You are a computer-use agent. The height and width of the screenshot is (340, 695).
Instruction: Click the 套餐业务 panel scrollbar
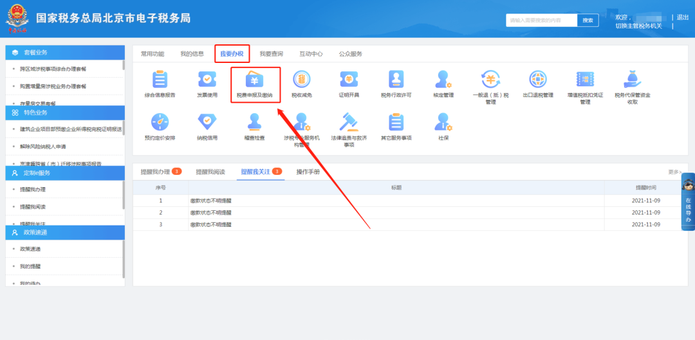point(124,66)
